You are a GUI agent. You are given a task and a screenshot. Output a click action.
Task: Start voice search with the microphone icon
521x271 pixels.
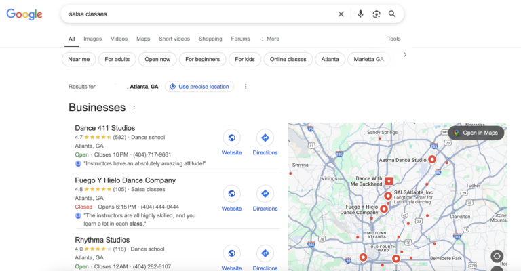point(360,14)
